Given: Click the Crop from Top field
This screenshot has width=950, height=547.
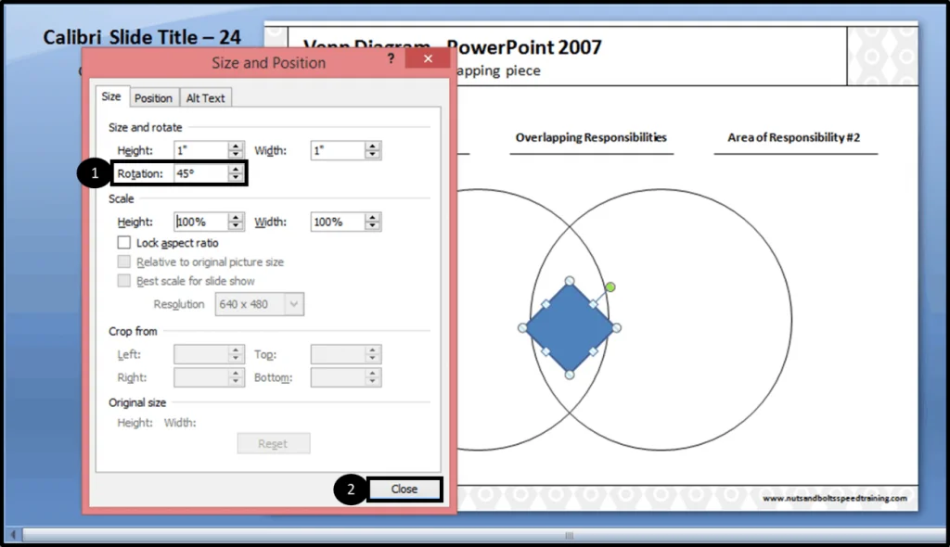Looking at the screenshot, I should (x=338, y=354).
